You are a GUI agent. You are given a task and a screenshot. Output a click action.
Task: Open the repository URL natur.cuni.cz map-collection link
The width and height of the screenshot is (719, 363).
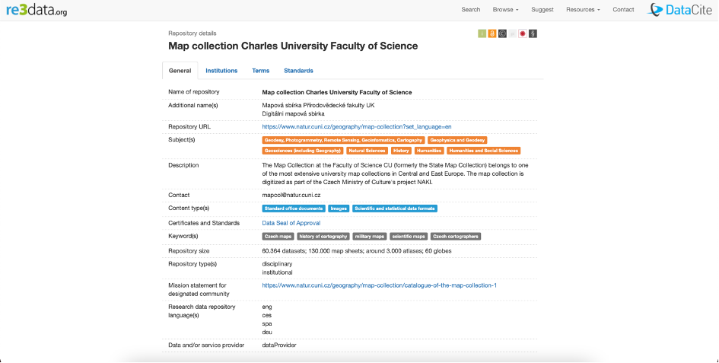click(357, 126)
